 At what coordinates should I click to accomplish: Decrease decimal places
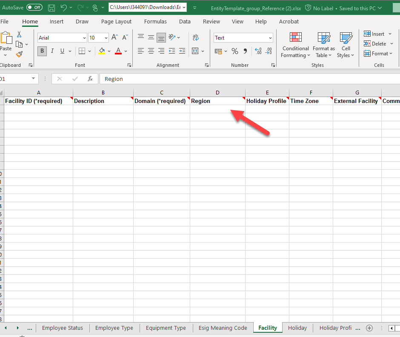pos(269,51)
